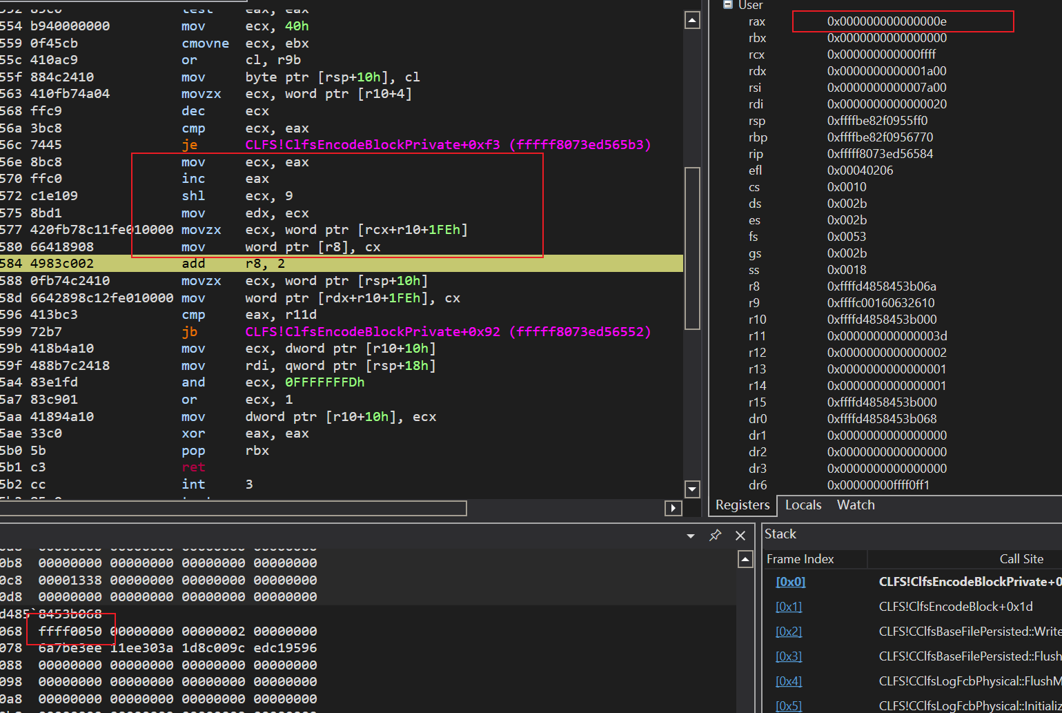Open stack frame [0x2] link
Image resolution: width=1062 pixels, height=713 pixels.
pyautogui.click(x=789, y=632)
